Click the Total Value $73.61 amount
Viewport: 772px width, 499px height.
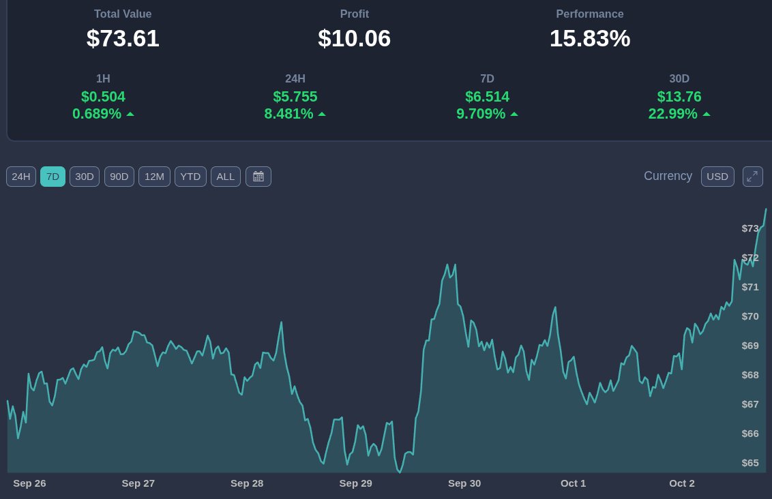pyautogui.click(x=123, y=38)
